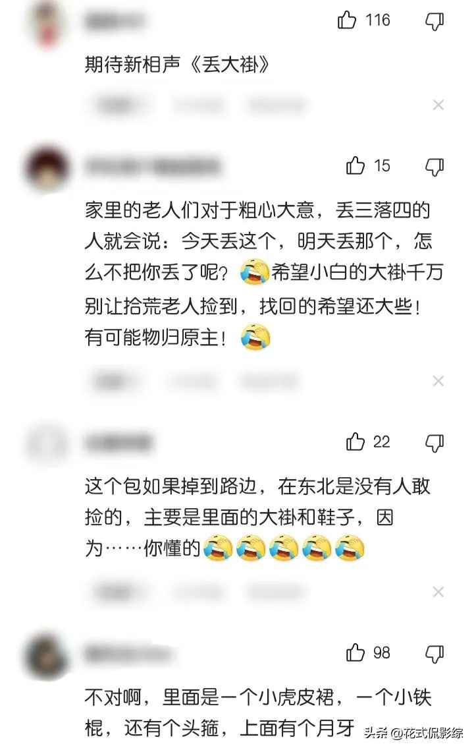Screen dimensions: 474x750
Task: Open the blurred username of 15-likes commenter
Action: point(153,167)
